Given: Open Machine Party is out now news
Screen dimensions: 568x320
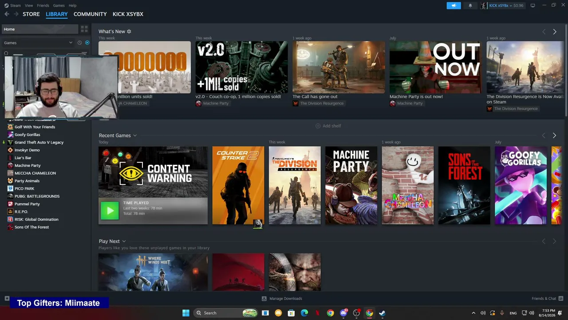Looking at the screenshot, I should [x=436, y=67].
